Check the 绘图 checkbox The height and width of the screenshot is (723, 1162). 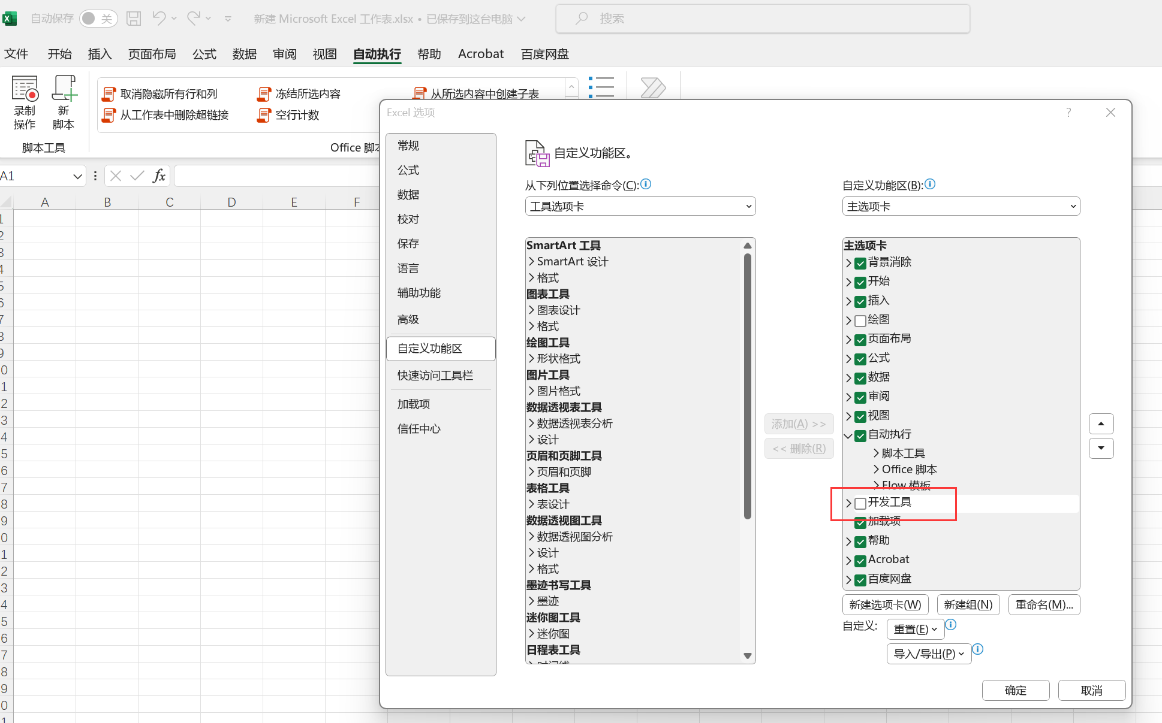860,321
